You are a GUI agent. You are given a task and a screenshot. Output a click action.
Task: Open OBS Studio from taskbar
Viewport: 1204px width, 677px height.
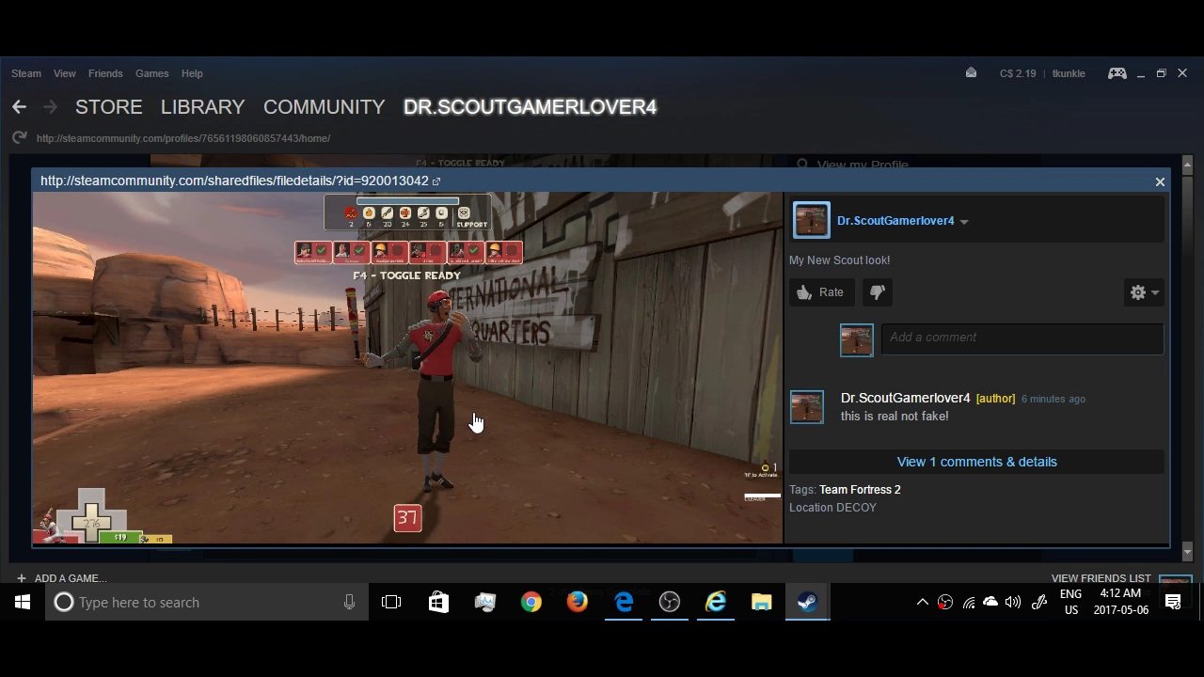pos(670,603)
